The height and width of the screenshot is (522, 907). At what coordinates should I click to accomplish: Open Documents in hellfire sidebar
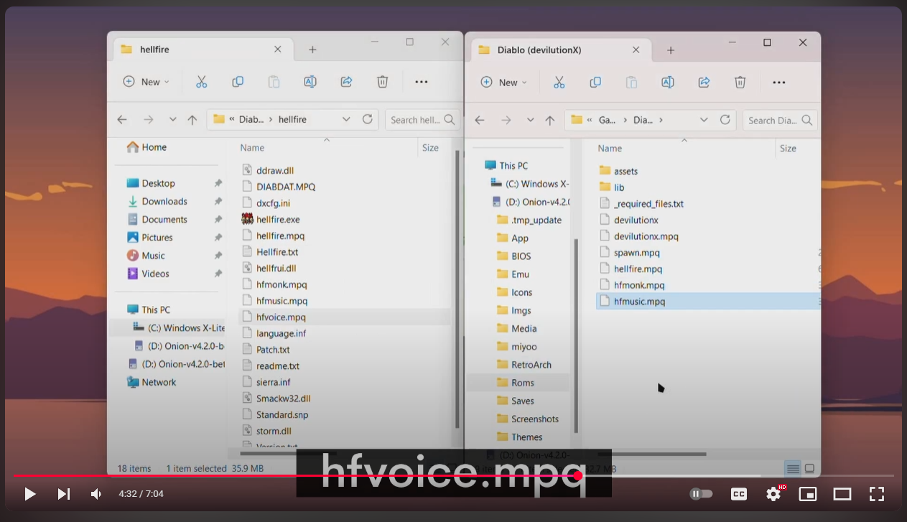point(157,220)
